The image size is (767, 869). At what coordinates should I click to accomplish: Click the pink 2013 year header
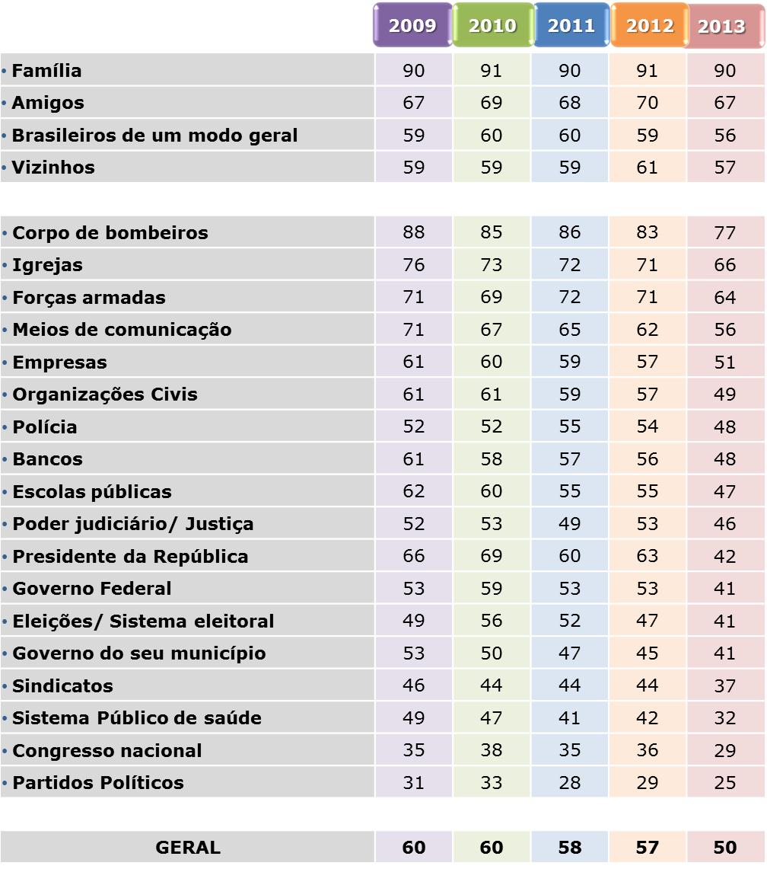click(x=721, y=27)
